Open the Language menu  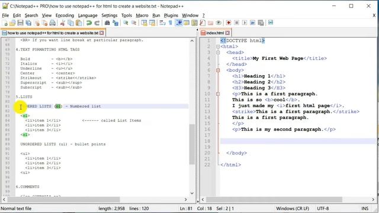[x=88, y=15]
